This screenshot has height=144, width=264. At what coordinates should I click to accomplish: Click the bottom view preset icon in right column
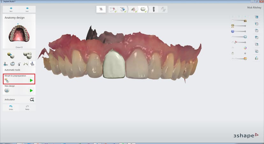pyautogui.click(x=256, y=58)
